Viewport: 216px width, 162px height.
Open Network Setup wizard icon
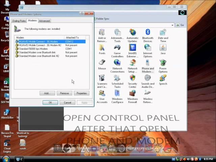coord(132,66)
